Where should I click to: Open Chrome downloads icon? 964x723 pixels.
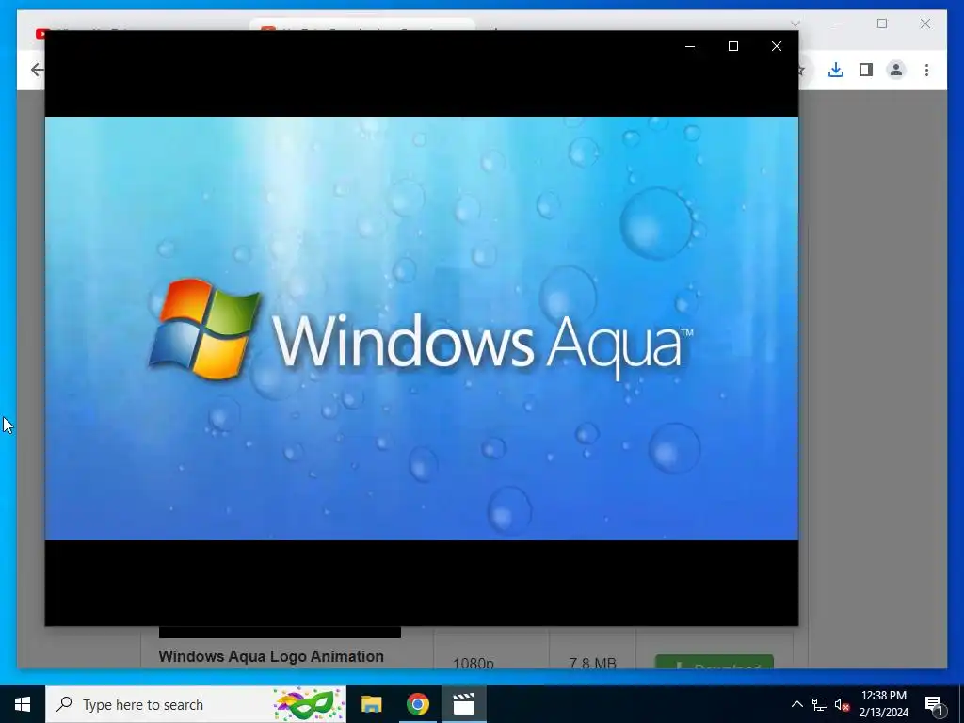coord(836,70)
